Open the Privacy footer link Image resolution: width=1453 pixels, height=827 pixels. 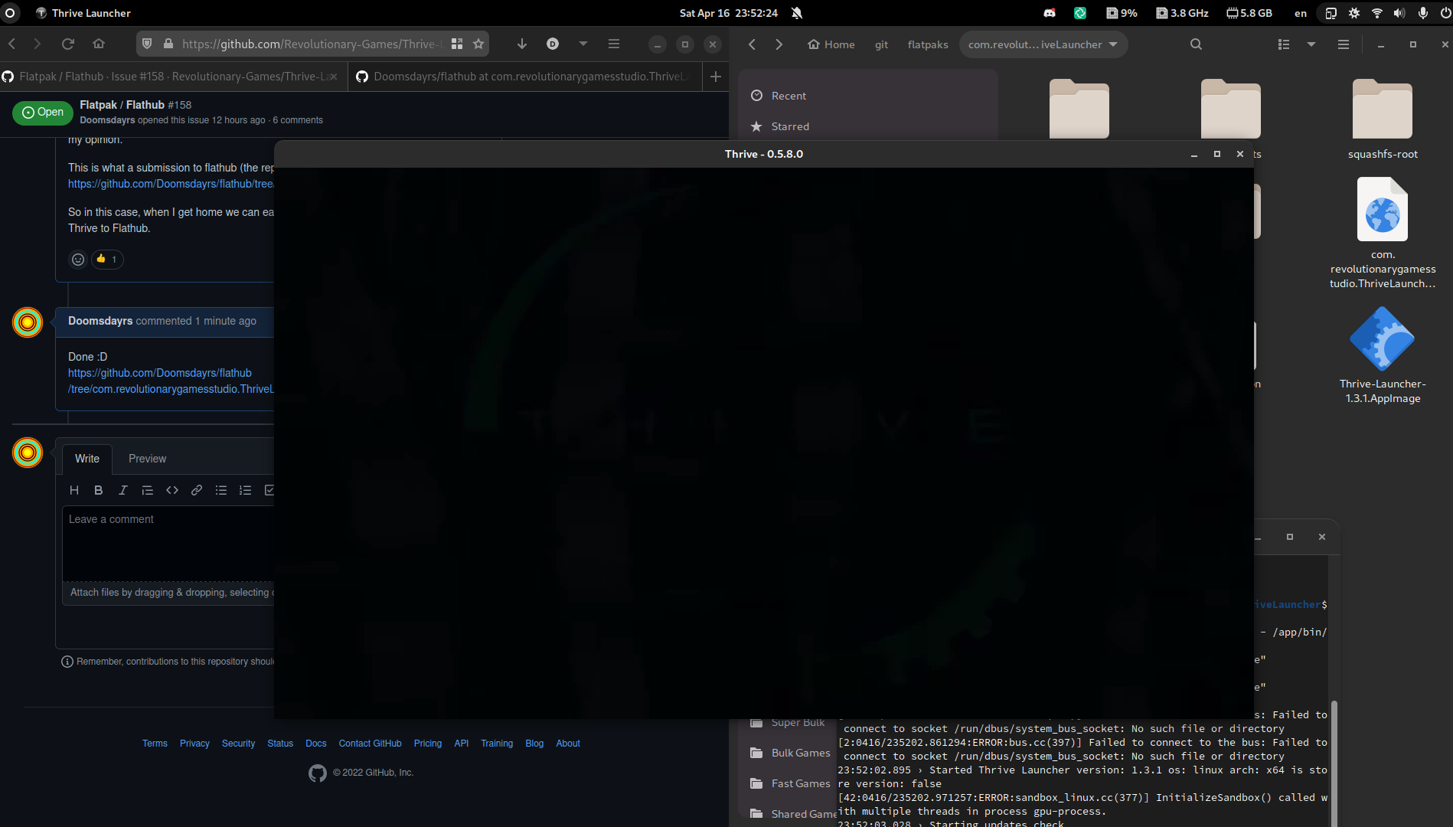194,743
